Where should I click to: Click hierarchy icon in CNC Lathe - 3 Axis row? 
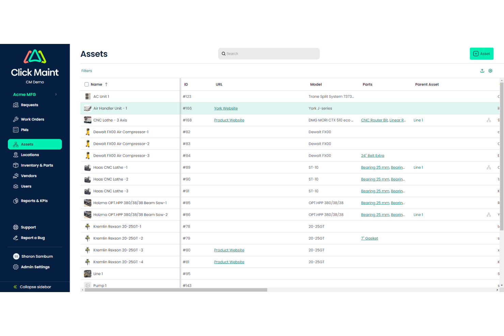coord(489,120)
